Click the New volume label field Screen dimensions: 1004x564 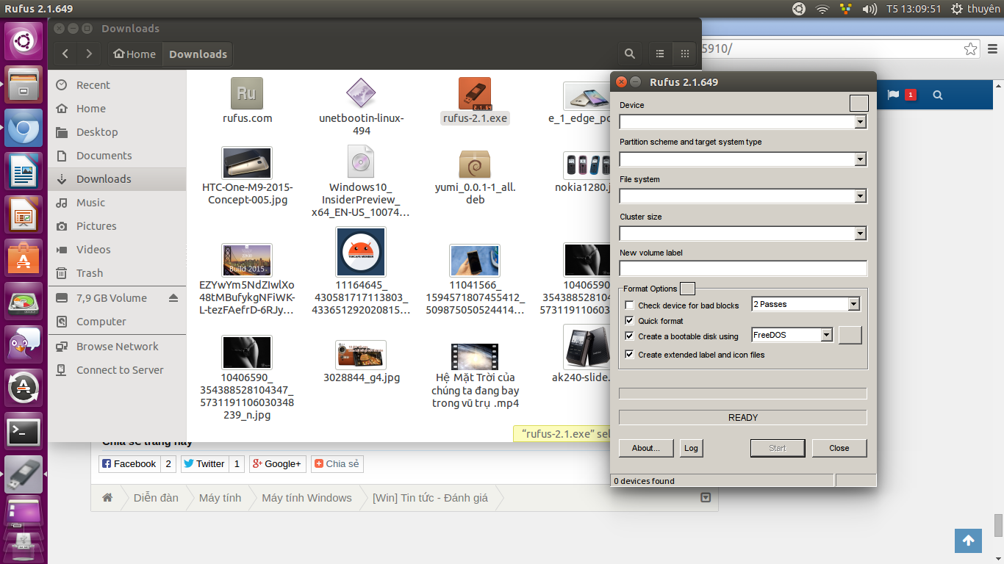[743, 268]
